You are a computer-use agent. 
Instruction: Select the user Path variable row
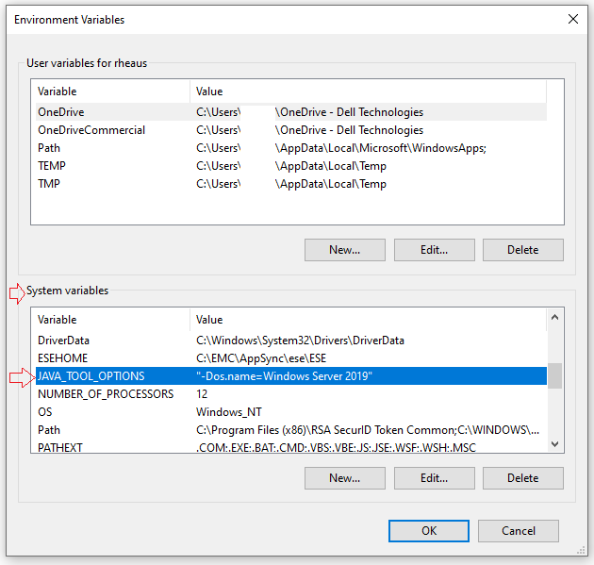49,148
